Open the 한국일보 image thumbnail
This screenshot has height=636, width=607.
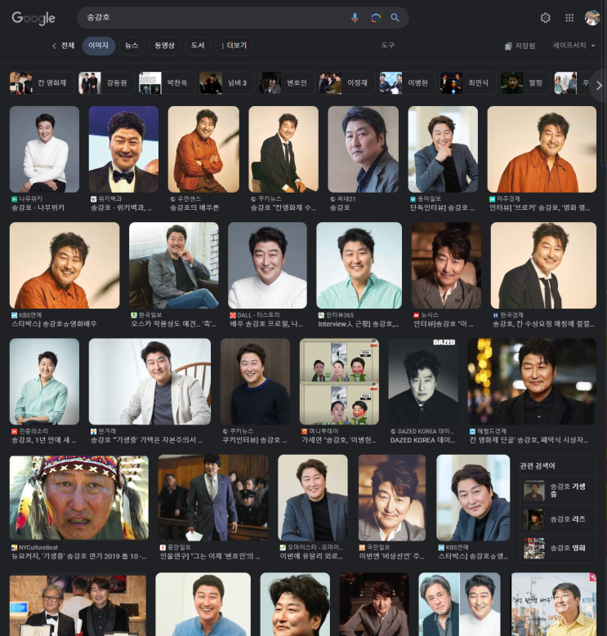click(x=174, y=265)
